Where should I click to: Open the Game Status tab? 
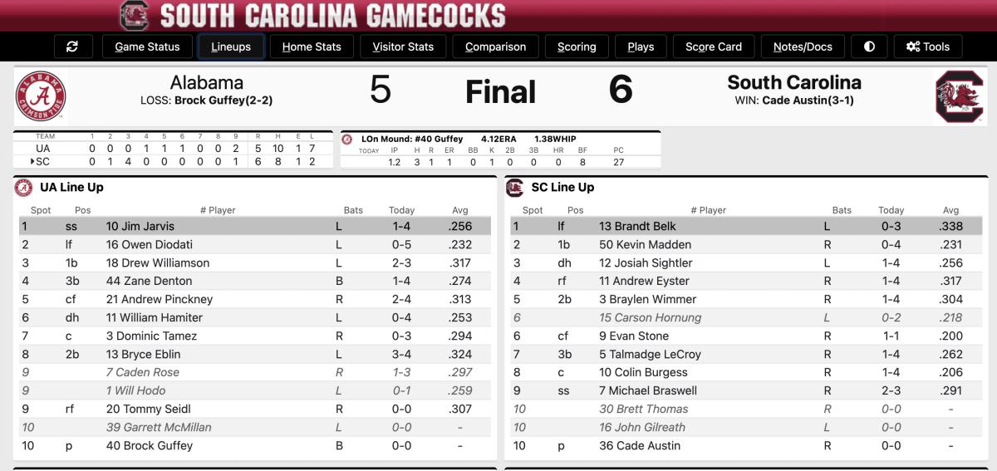tap(147, 47)
